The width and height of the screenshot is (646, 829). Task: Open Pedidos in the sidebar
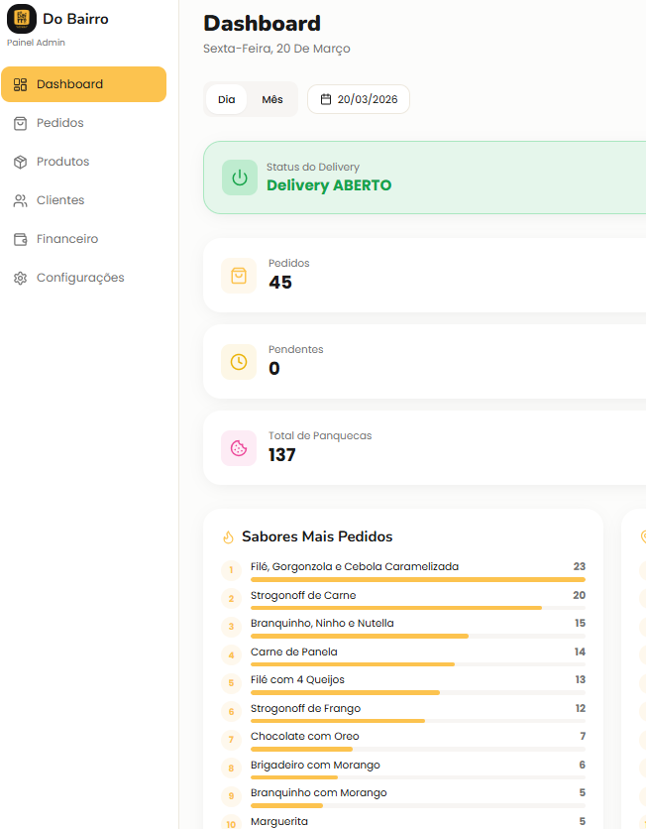coord(60,123)
